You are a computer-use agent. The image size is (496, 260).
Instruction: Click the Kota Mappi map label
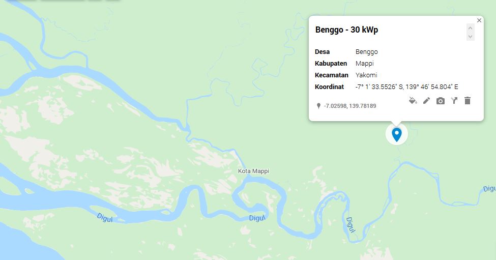[253, 171]
